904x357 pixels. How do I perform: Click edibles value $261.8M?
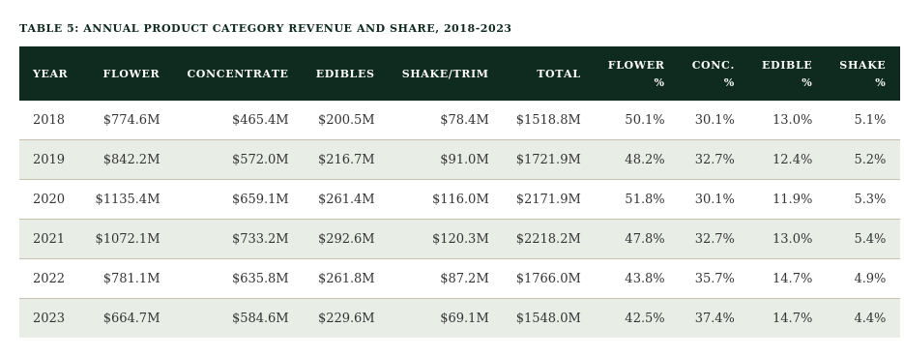(x=346, y=279)
